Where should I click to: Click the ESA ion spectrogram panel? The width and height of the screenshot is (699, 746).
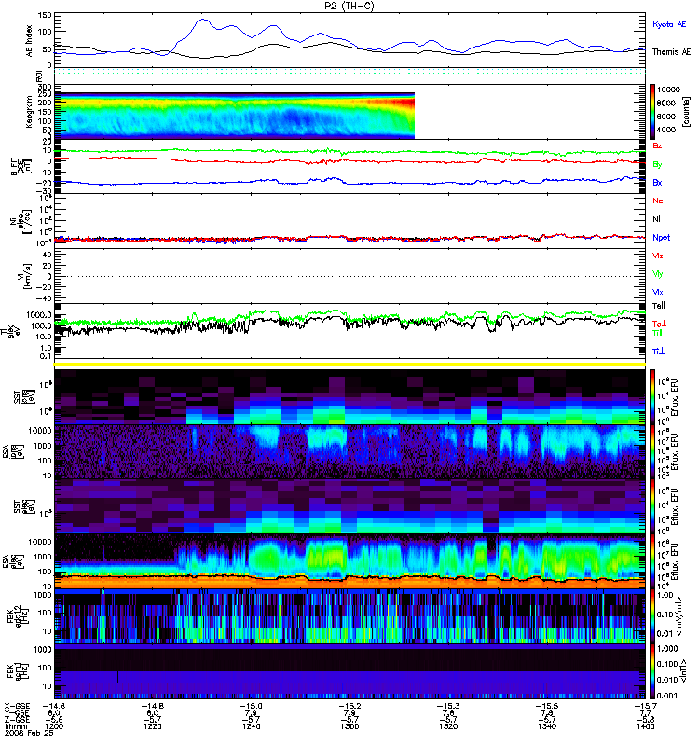pyautogui.click(x=350, y=451)
